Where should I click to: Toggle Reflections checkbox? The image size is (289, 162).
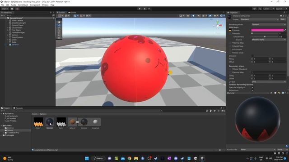[252, 90]
